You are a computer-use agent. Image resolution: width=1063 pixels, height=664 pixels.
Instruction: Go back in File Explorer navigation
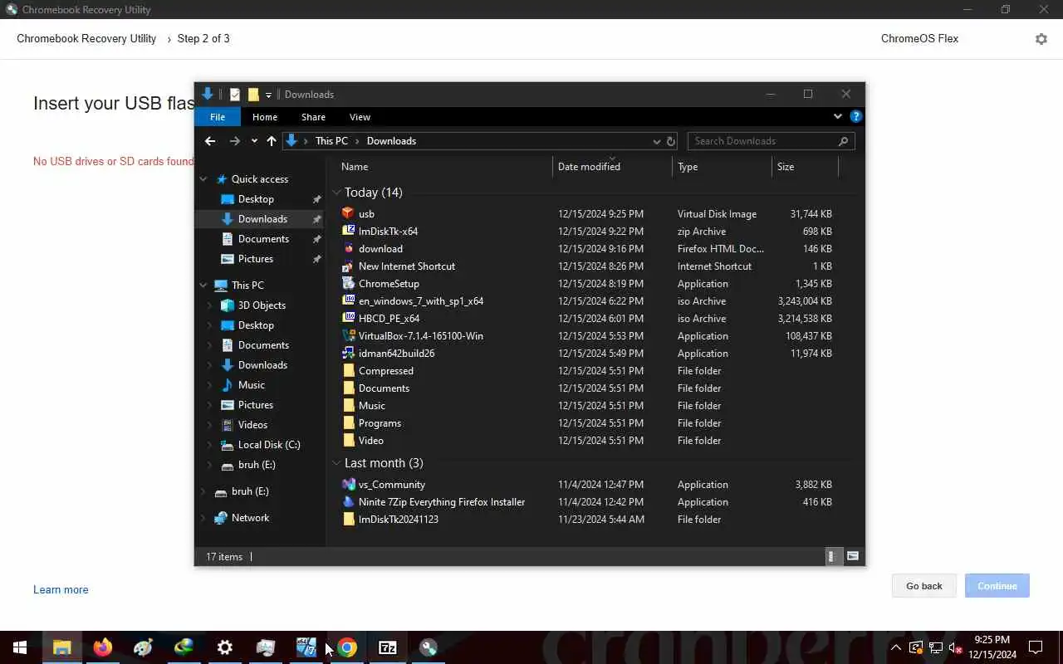(x=210, y=141)
